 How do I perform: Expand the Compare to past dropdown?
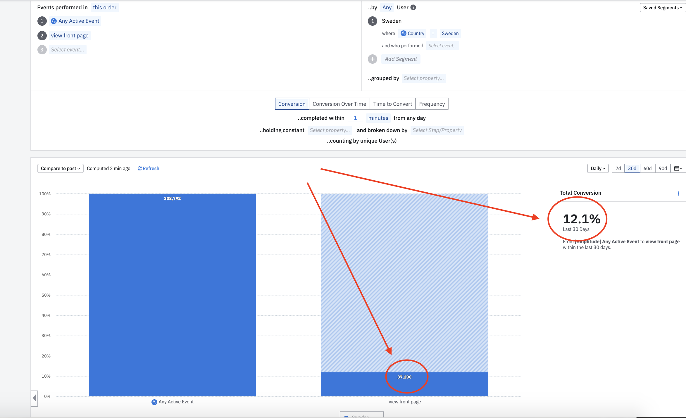coord(60,168)
